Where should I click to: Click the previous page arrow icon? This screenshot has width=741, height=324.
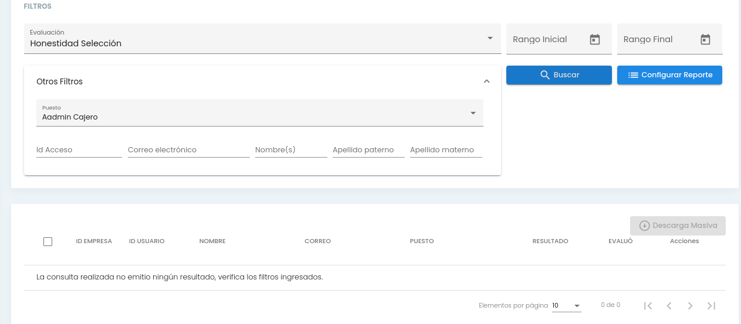pyautogui.click(x=669, y=306)
